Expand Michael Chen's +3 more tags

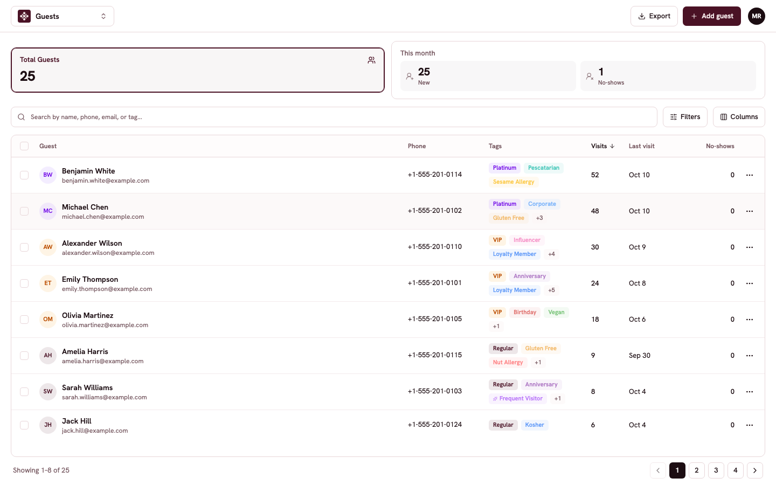click(x=539, y=218)
